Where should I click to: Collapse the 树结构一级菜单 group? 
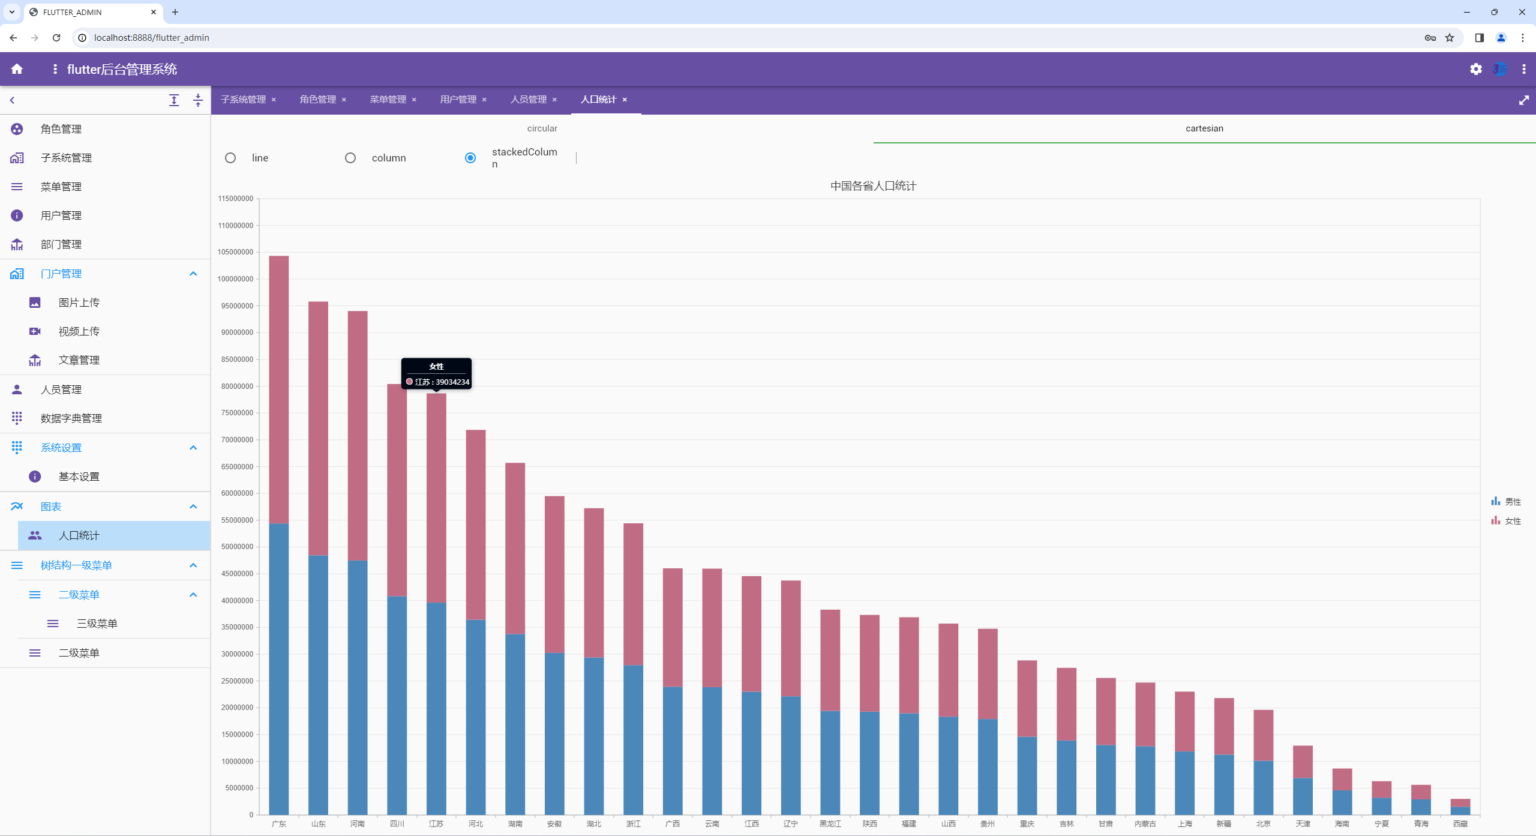193,565
